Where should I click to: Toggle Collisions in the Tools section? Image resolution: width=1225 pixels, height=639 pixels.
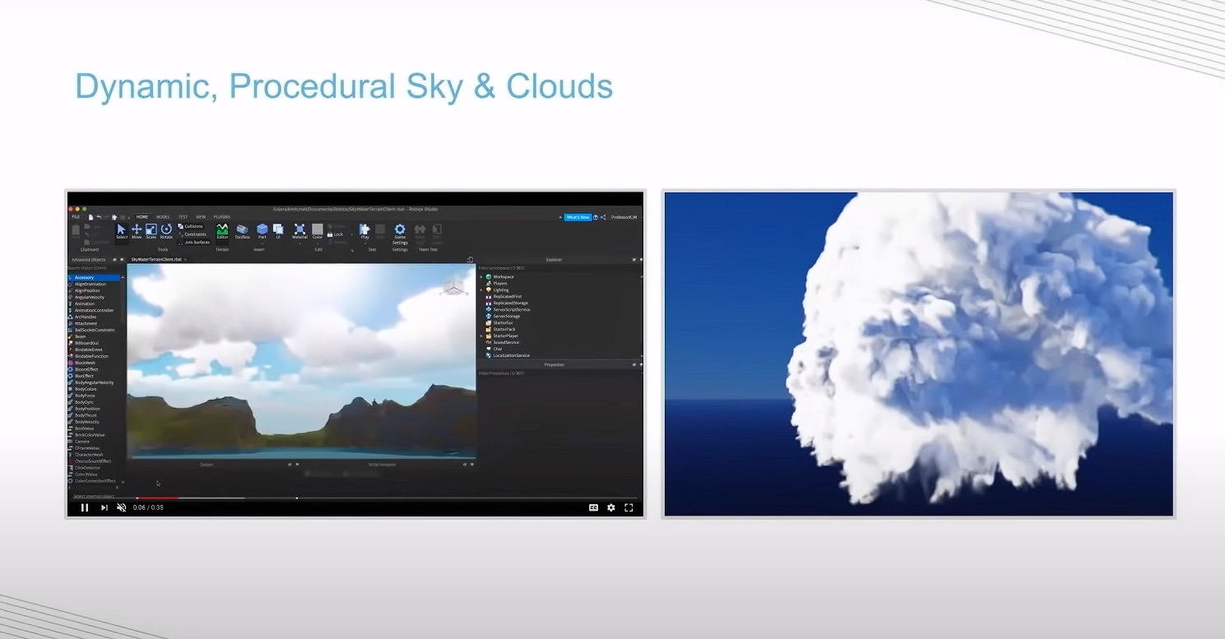point(193,225)
